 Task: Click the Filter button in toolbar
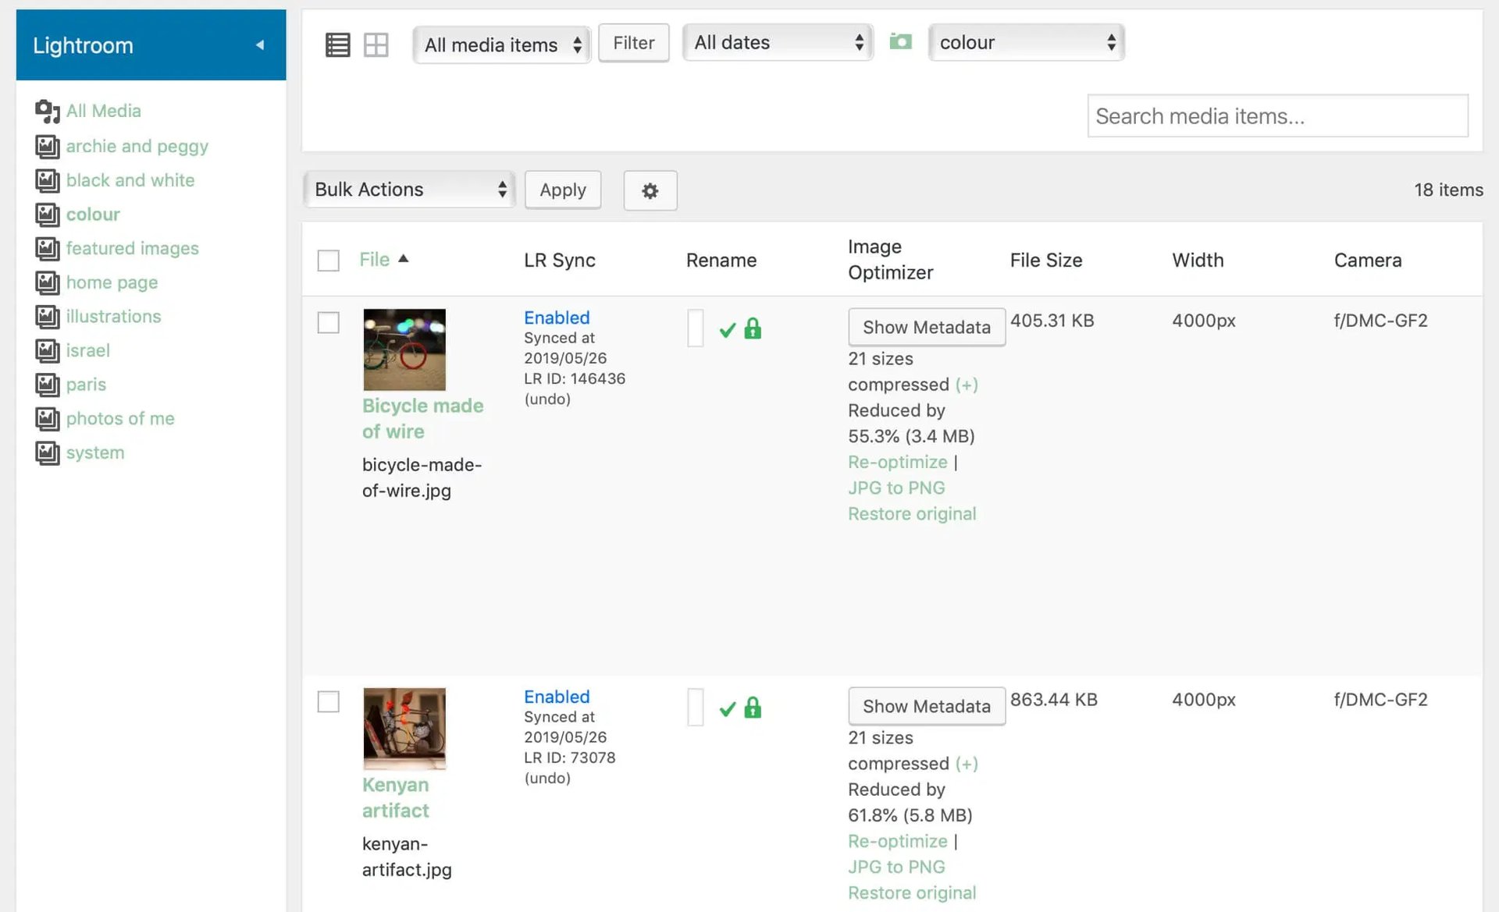click(633, 42)
